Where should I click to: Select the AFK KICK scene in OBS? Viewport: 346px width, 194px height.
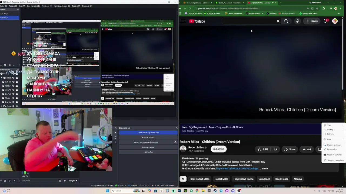tap(9, 13)
